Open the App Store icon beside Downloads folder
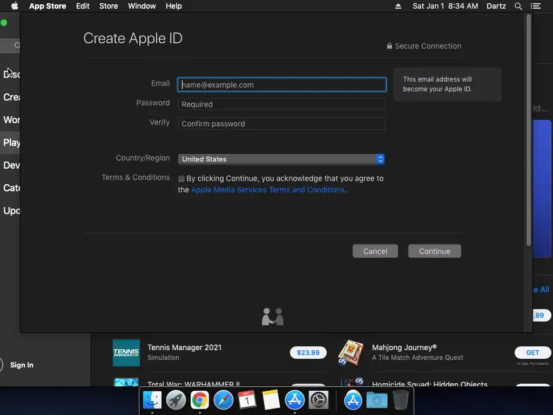The image size is (553, 415). [x=353, y=400]
